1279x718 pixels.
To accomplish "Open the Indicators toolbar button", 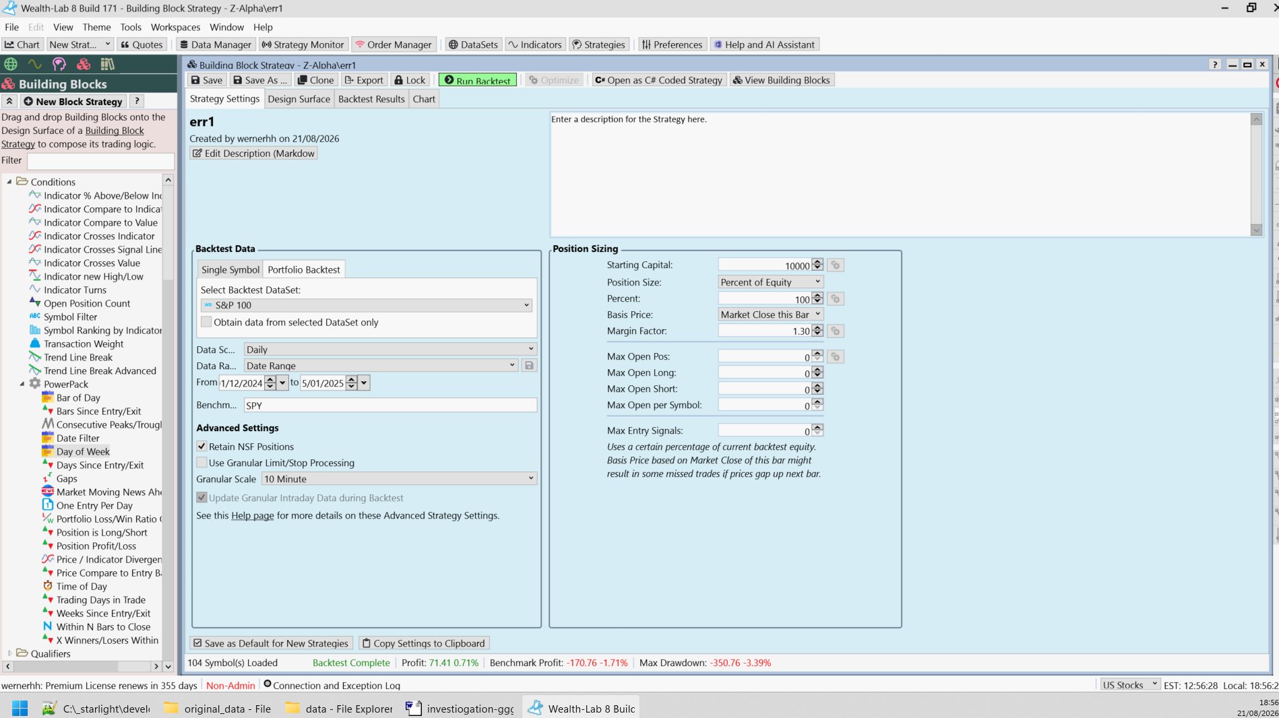I will [x=535, y=44].
